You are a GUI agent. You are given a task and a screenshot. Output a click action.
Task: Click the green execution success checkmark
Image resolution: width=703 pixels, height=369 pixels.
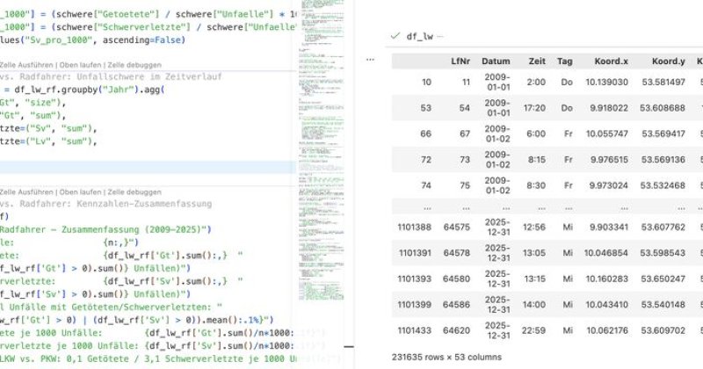pyautogui.click(x=395, y=36)
